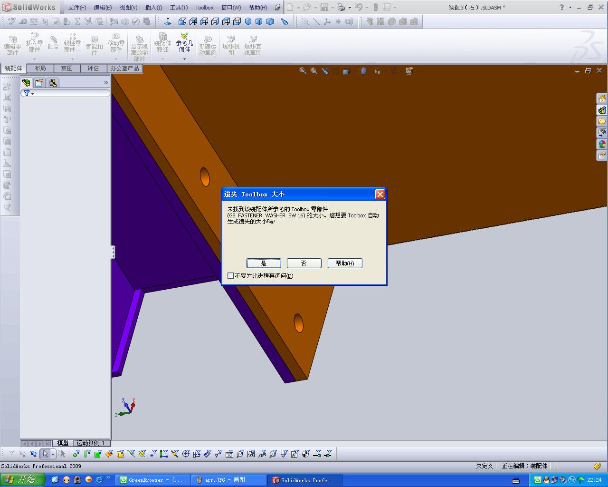The image size is (608, 487).
Task: Click the Save icon in title toolbar
Action: pos(324,7)
